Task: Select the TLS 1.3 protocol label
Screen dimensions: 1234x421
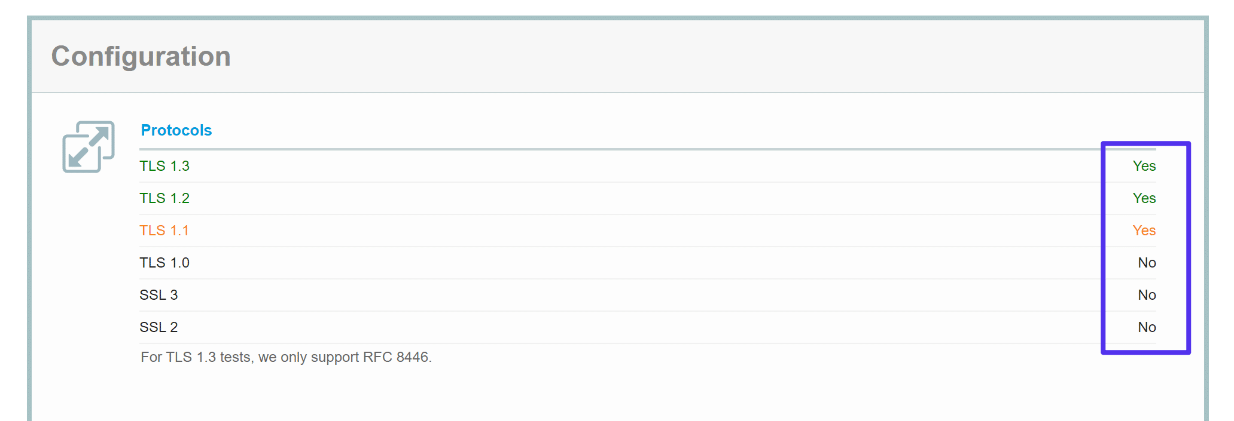Action: [x=164, y=166]
